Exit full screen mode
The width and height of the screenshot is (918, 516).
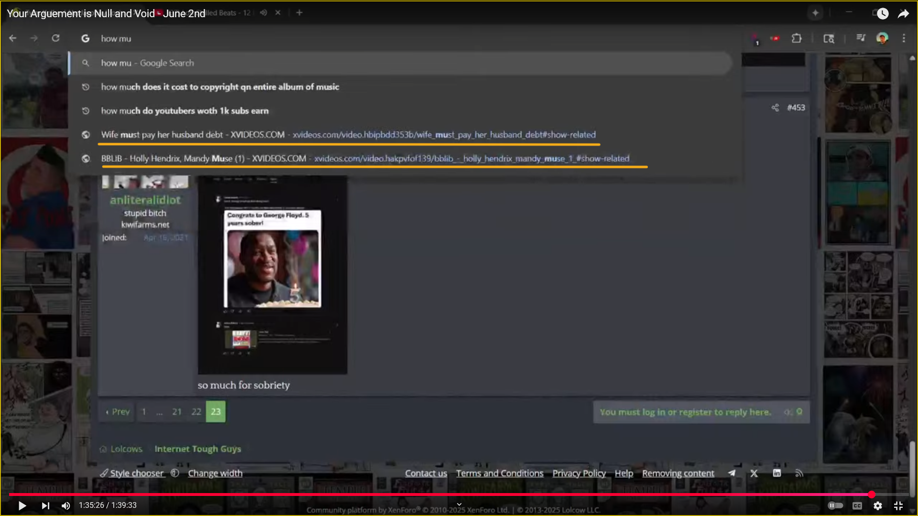898,505
